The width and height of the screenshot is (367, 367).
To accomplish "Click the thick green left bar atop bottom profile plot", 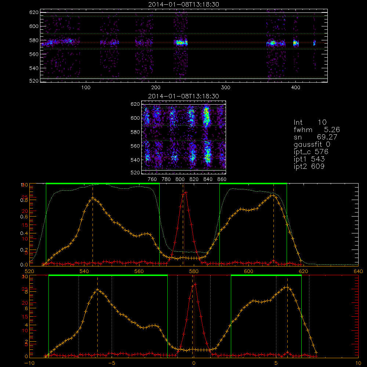I will (108, 276).
